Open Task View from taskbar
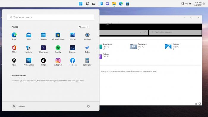This screenshot has width=208, height=117. [x=94, y=4]
